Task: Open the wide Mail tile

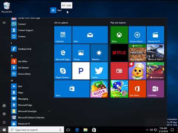Action: (x=90, y=35)
